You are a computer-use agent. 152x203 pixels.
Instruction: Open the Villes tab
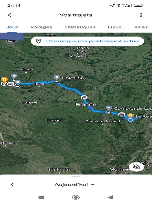(x=141, y=27)
